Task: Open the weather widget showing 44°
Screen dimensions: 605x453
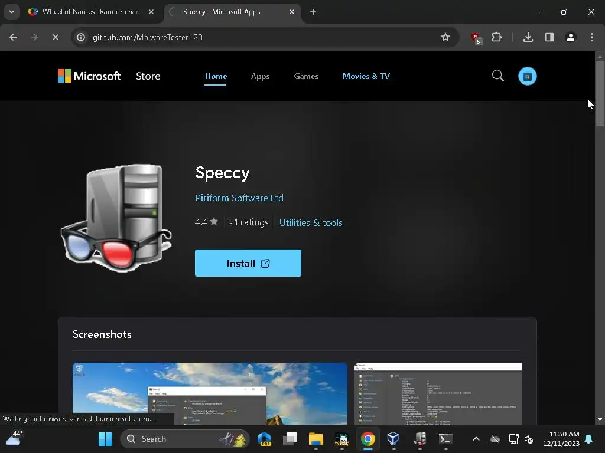Action: click(14, 438)
